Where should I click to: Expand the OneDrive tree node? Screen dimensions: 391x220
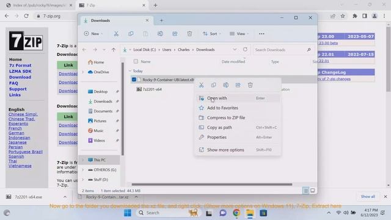83,72
